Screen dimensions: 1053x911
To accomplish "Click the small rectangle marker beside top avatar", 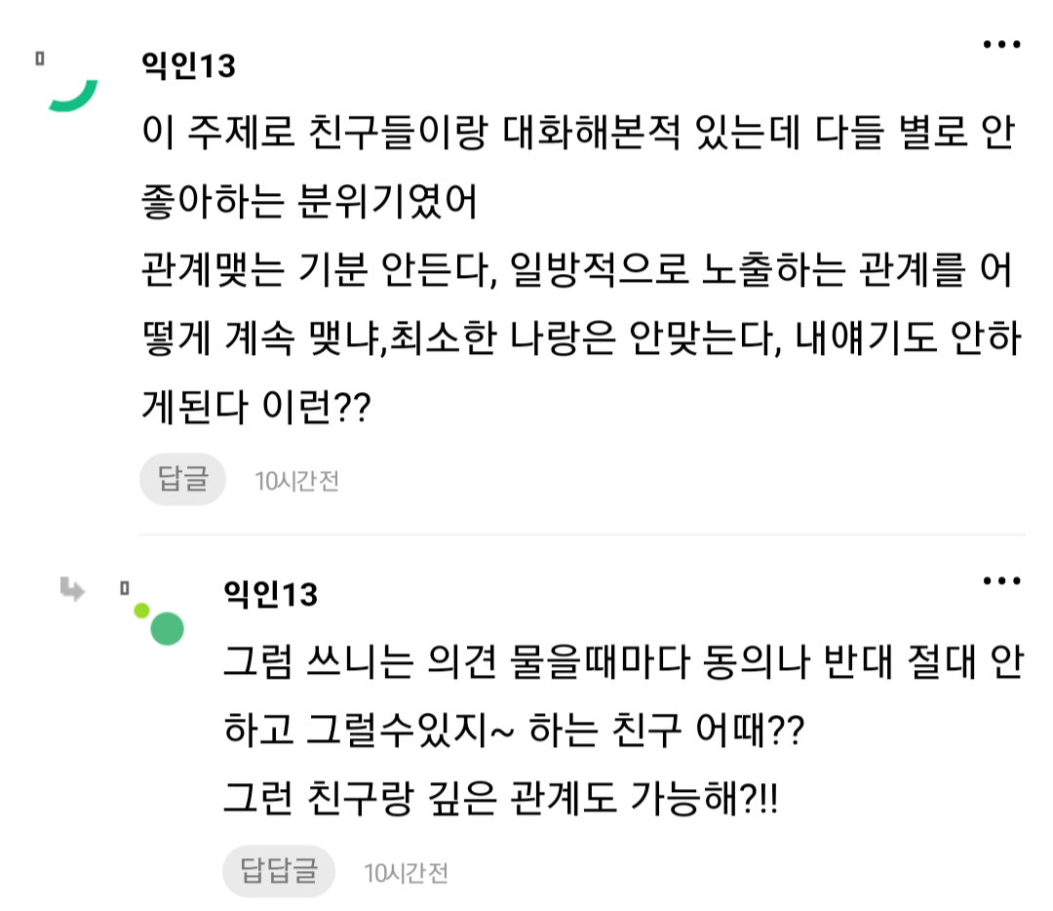I will point(40,59).
